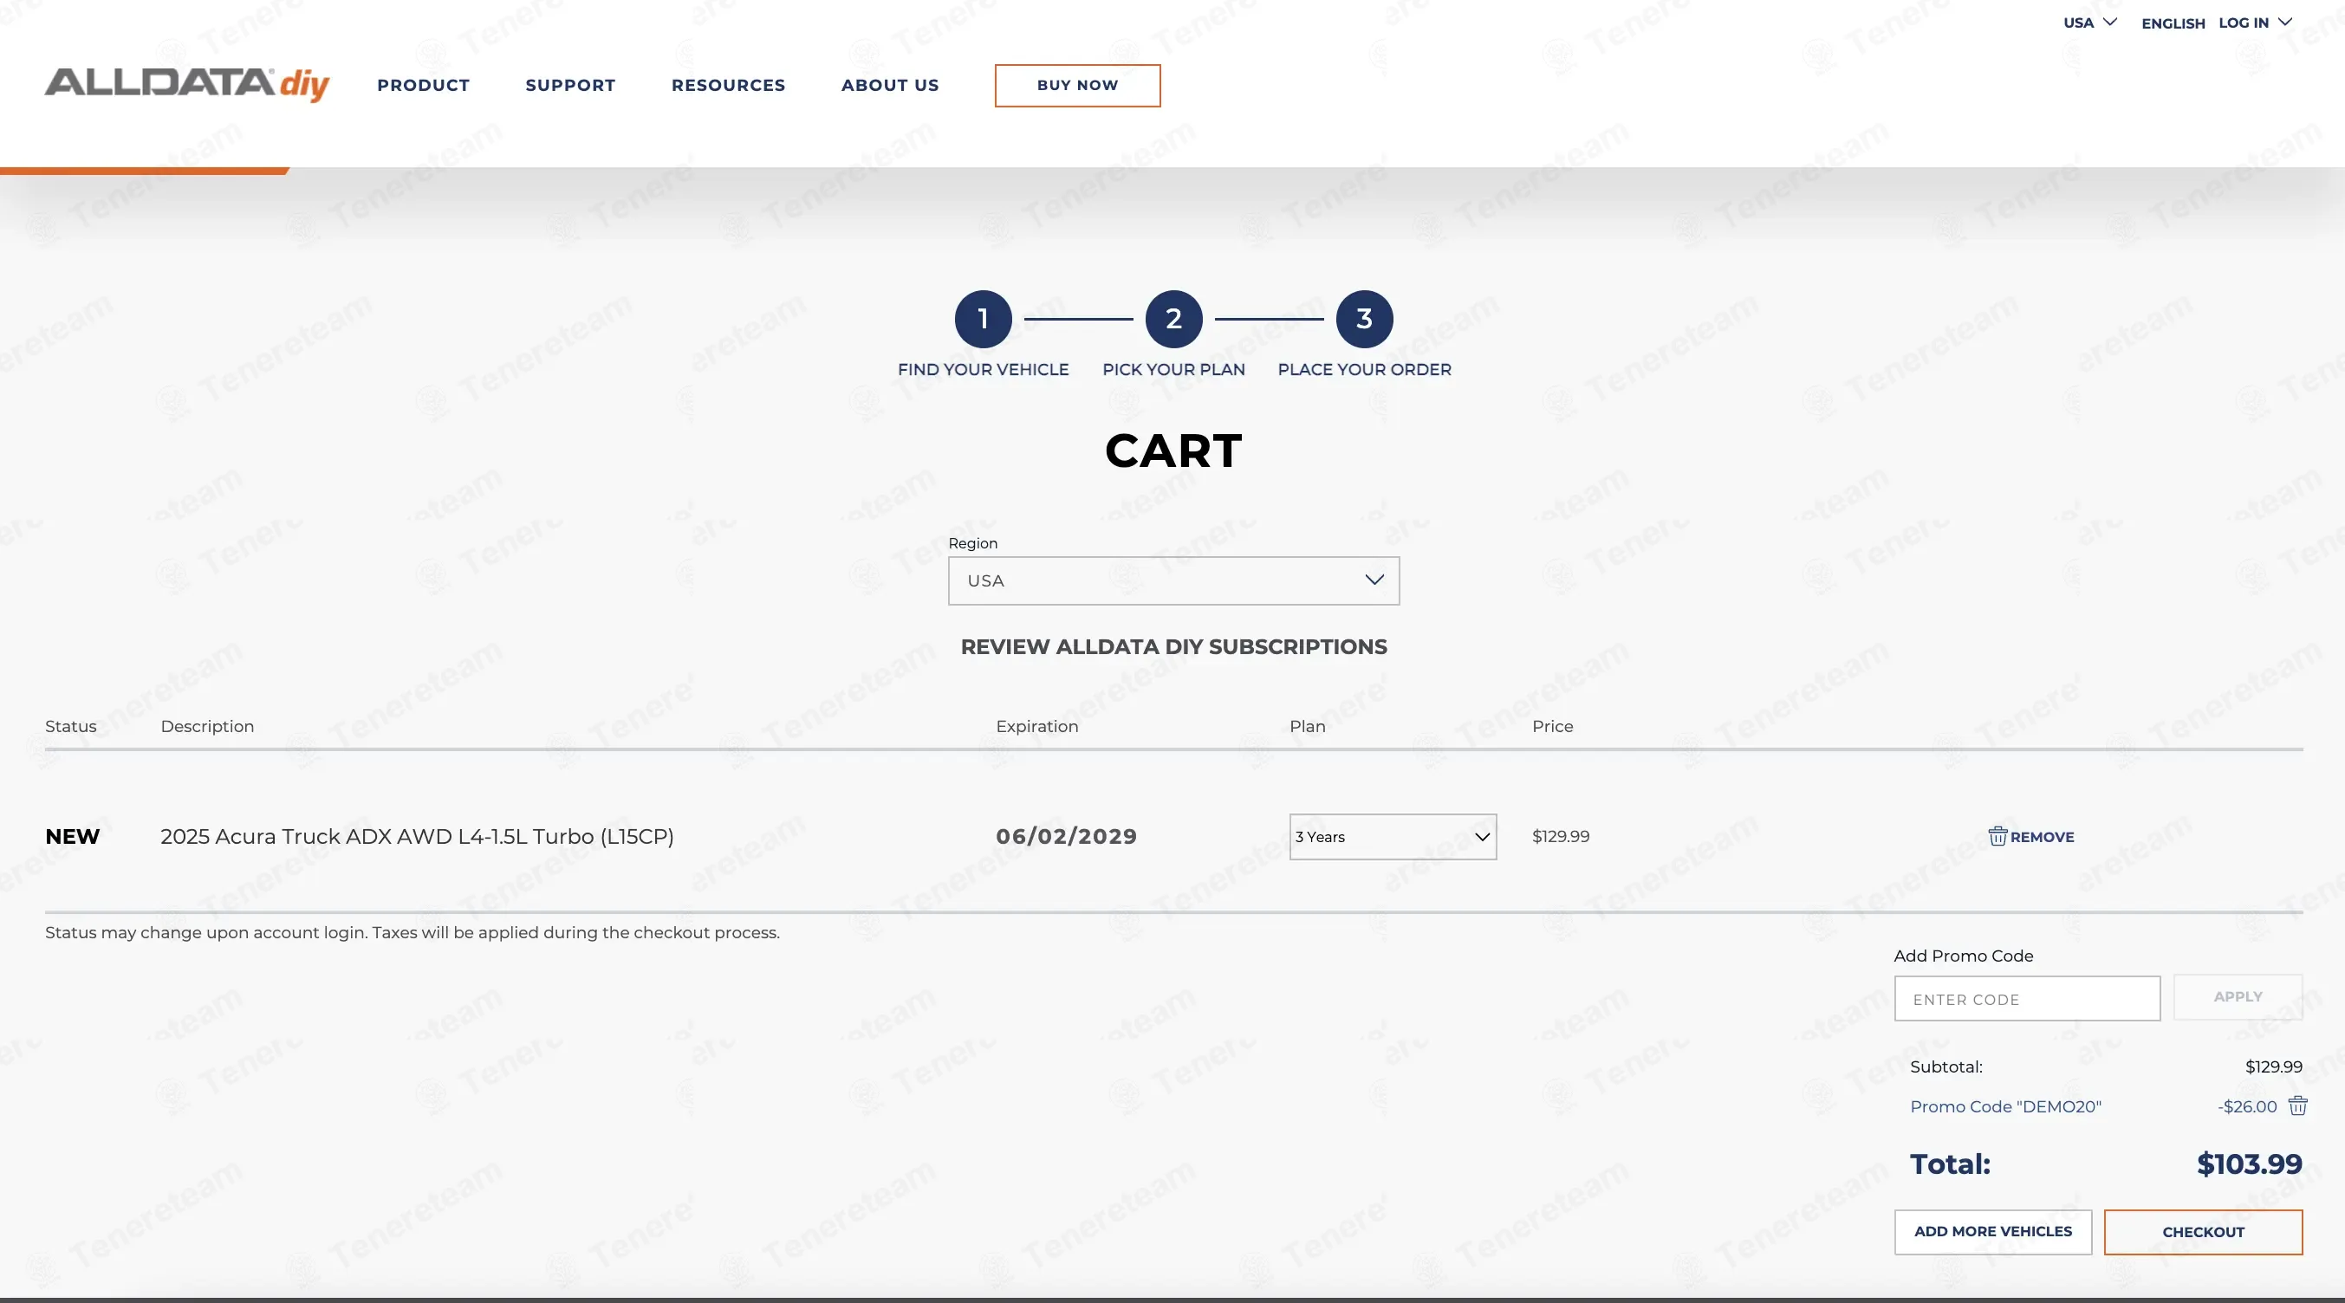2345x1303 pixels.
Task: Click the Promo Code "DEMO20" label
Action: tap(2005, 1106)
